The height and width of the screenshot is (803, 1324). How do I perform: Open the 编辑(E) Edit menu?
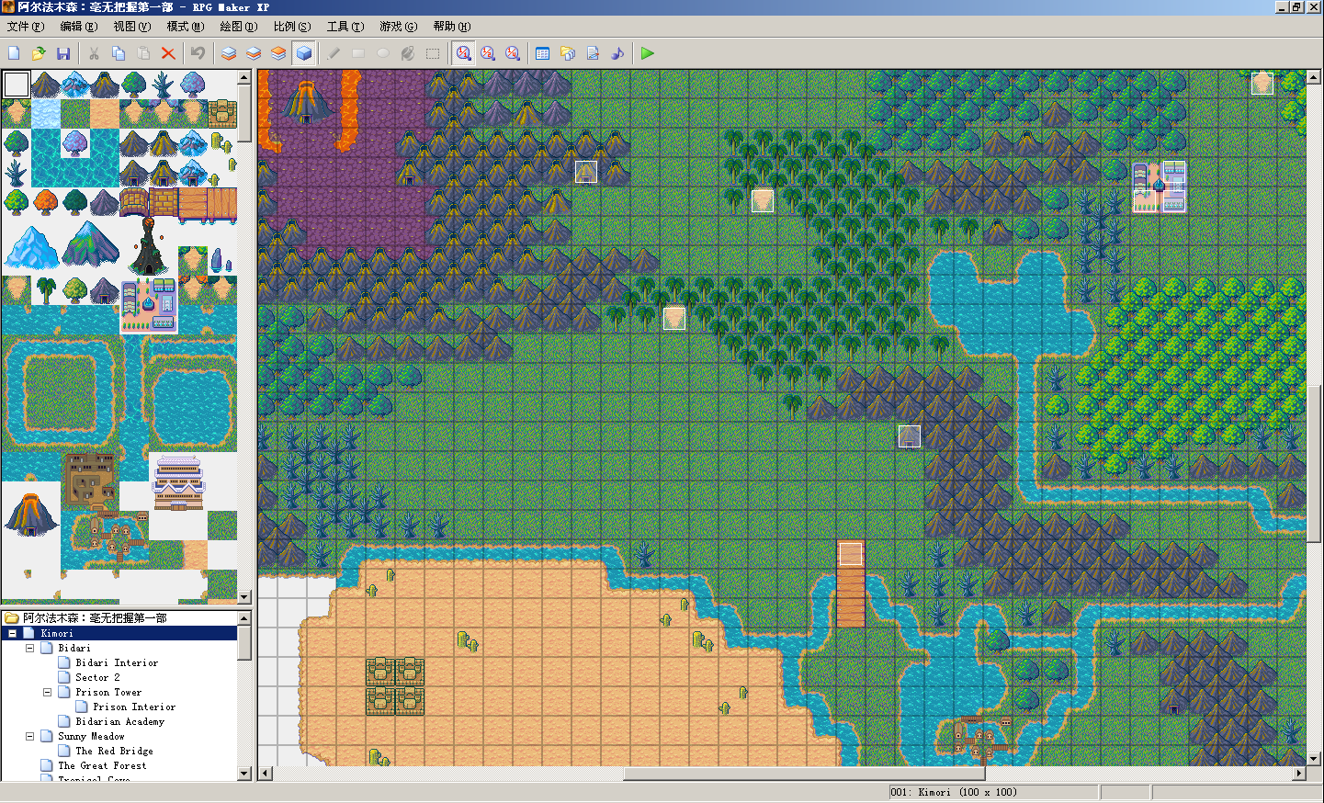pyautogui.click(x=79, y=27)
